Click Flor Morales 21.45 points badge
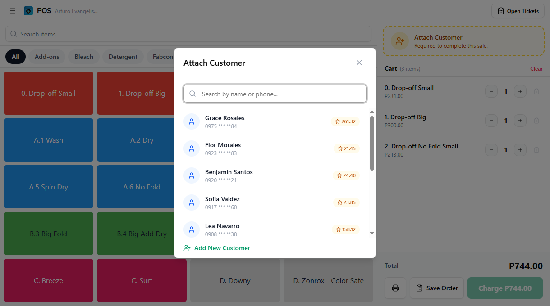This screenshot has width=550, height=306. pos(347,148)
